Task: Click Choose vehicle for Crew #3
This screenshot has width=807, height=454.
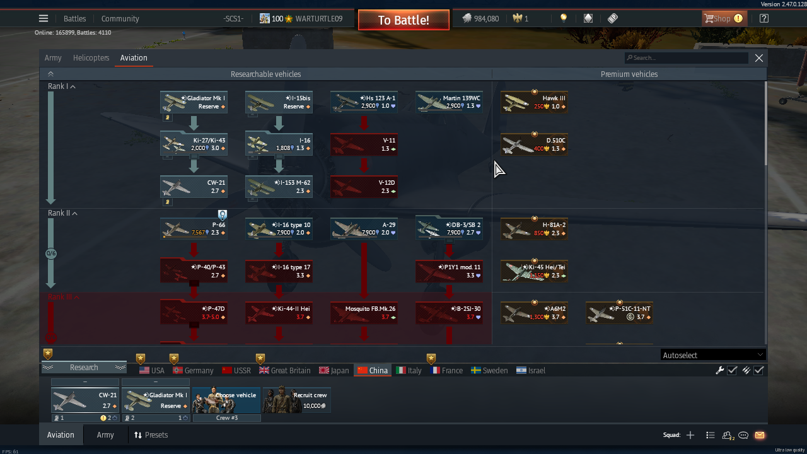Action: pos(226,400)
